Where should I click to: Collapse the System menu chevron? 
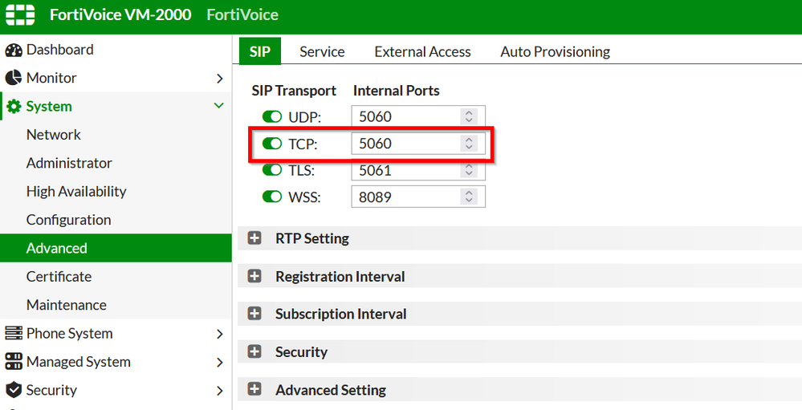pos(218,106)
